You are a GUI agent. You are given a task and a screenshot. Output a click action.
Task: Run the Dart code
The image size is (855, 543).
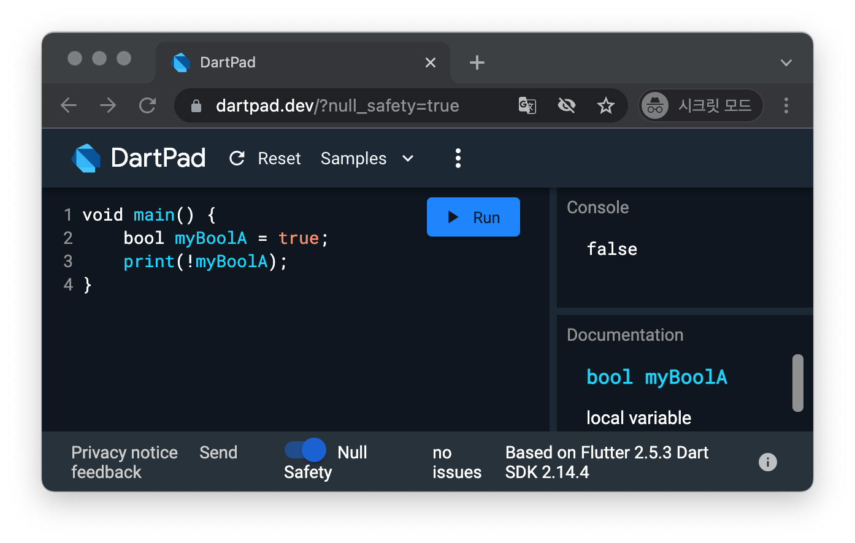pyautogui.click(x=474, y=217)
